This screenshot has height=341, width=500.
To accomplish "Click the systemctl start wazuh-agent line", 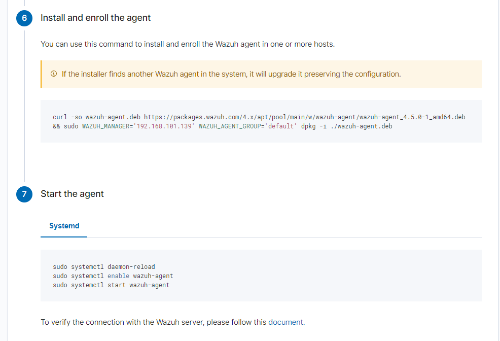I will click(111, 285).
